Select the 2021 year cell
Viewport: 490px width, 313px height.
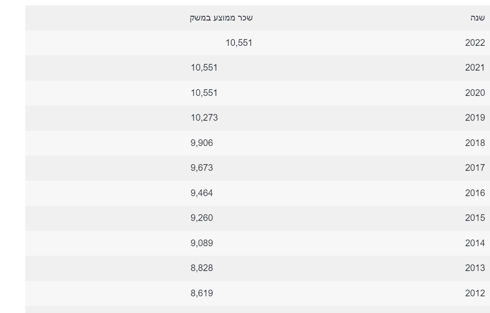pos(475,68)
